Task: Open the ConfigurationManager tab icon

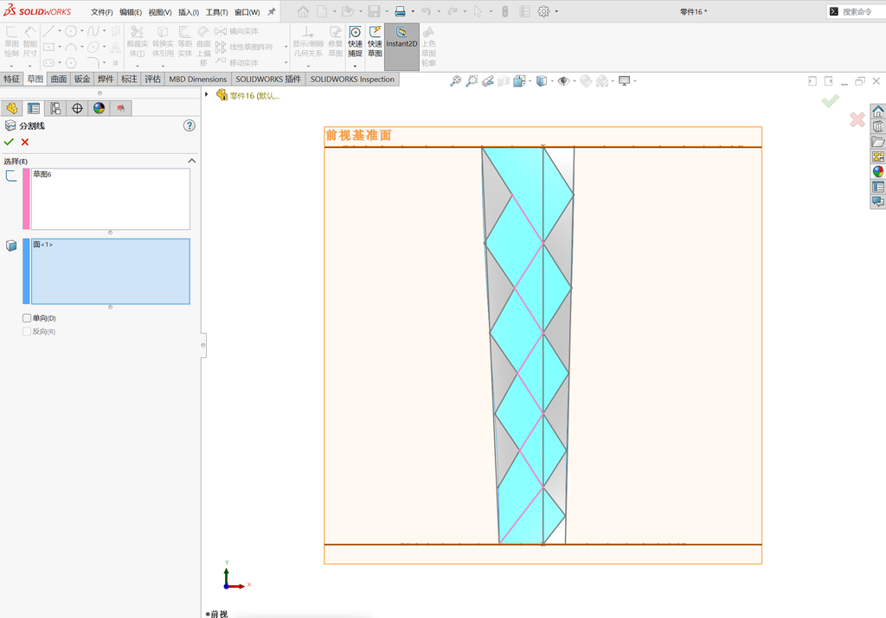Action: coord(55,108)
